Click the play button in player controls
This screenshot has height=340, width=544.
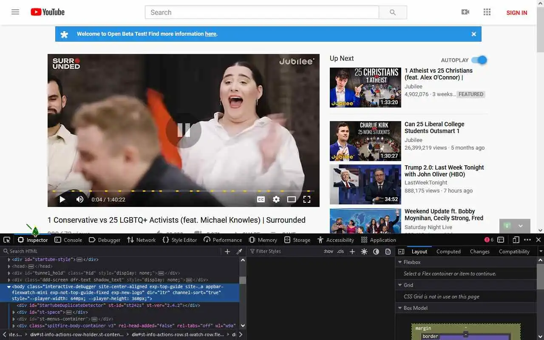[x=62, y=199]
